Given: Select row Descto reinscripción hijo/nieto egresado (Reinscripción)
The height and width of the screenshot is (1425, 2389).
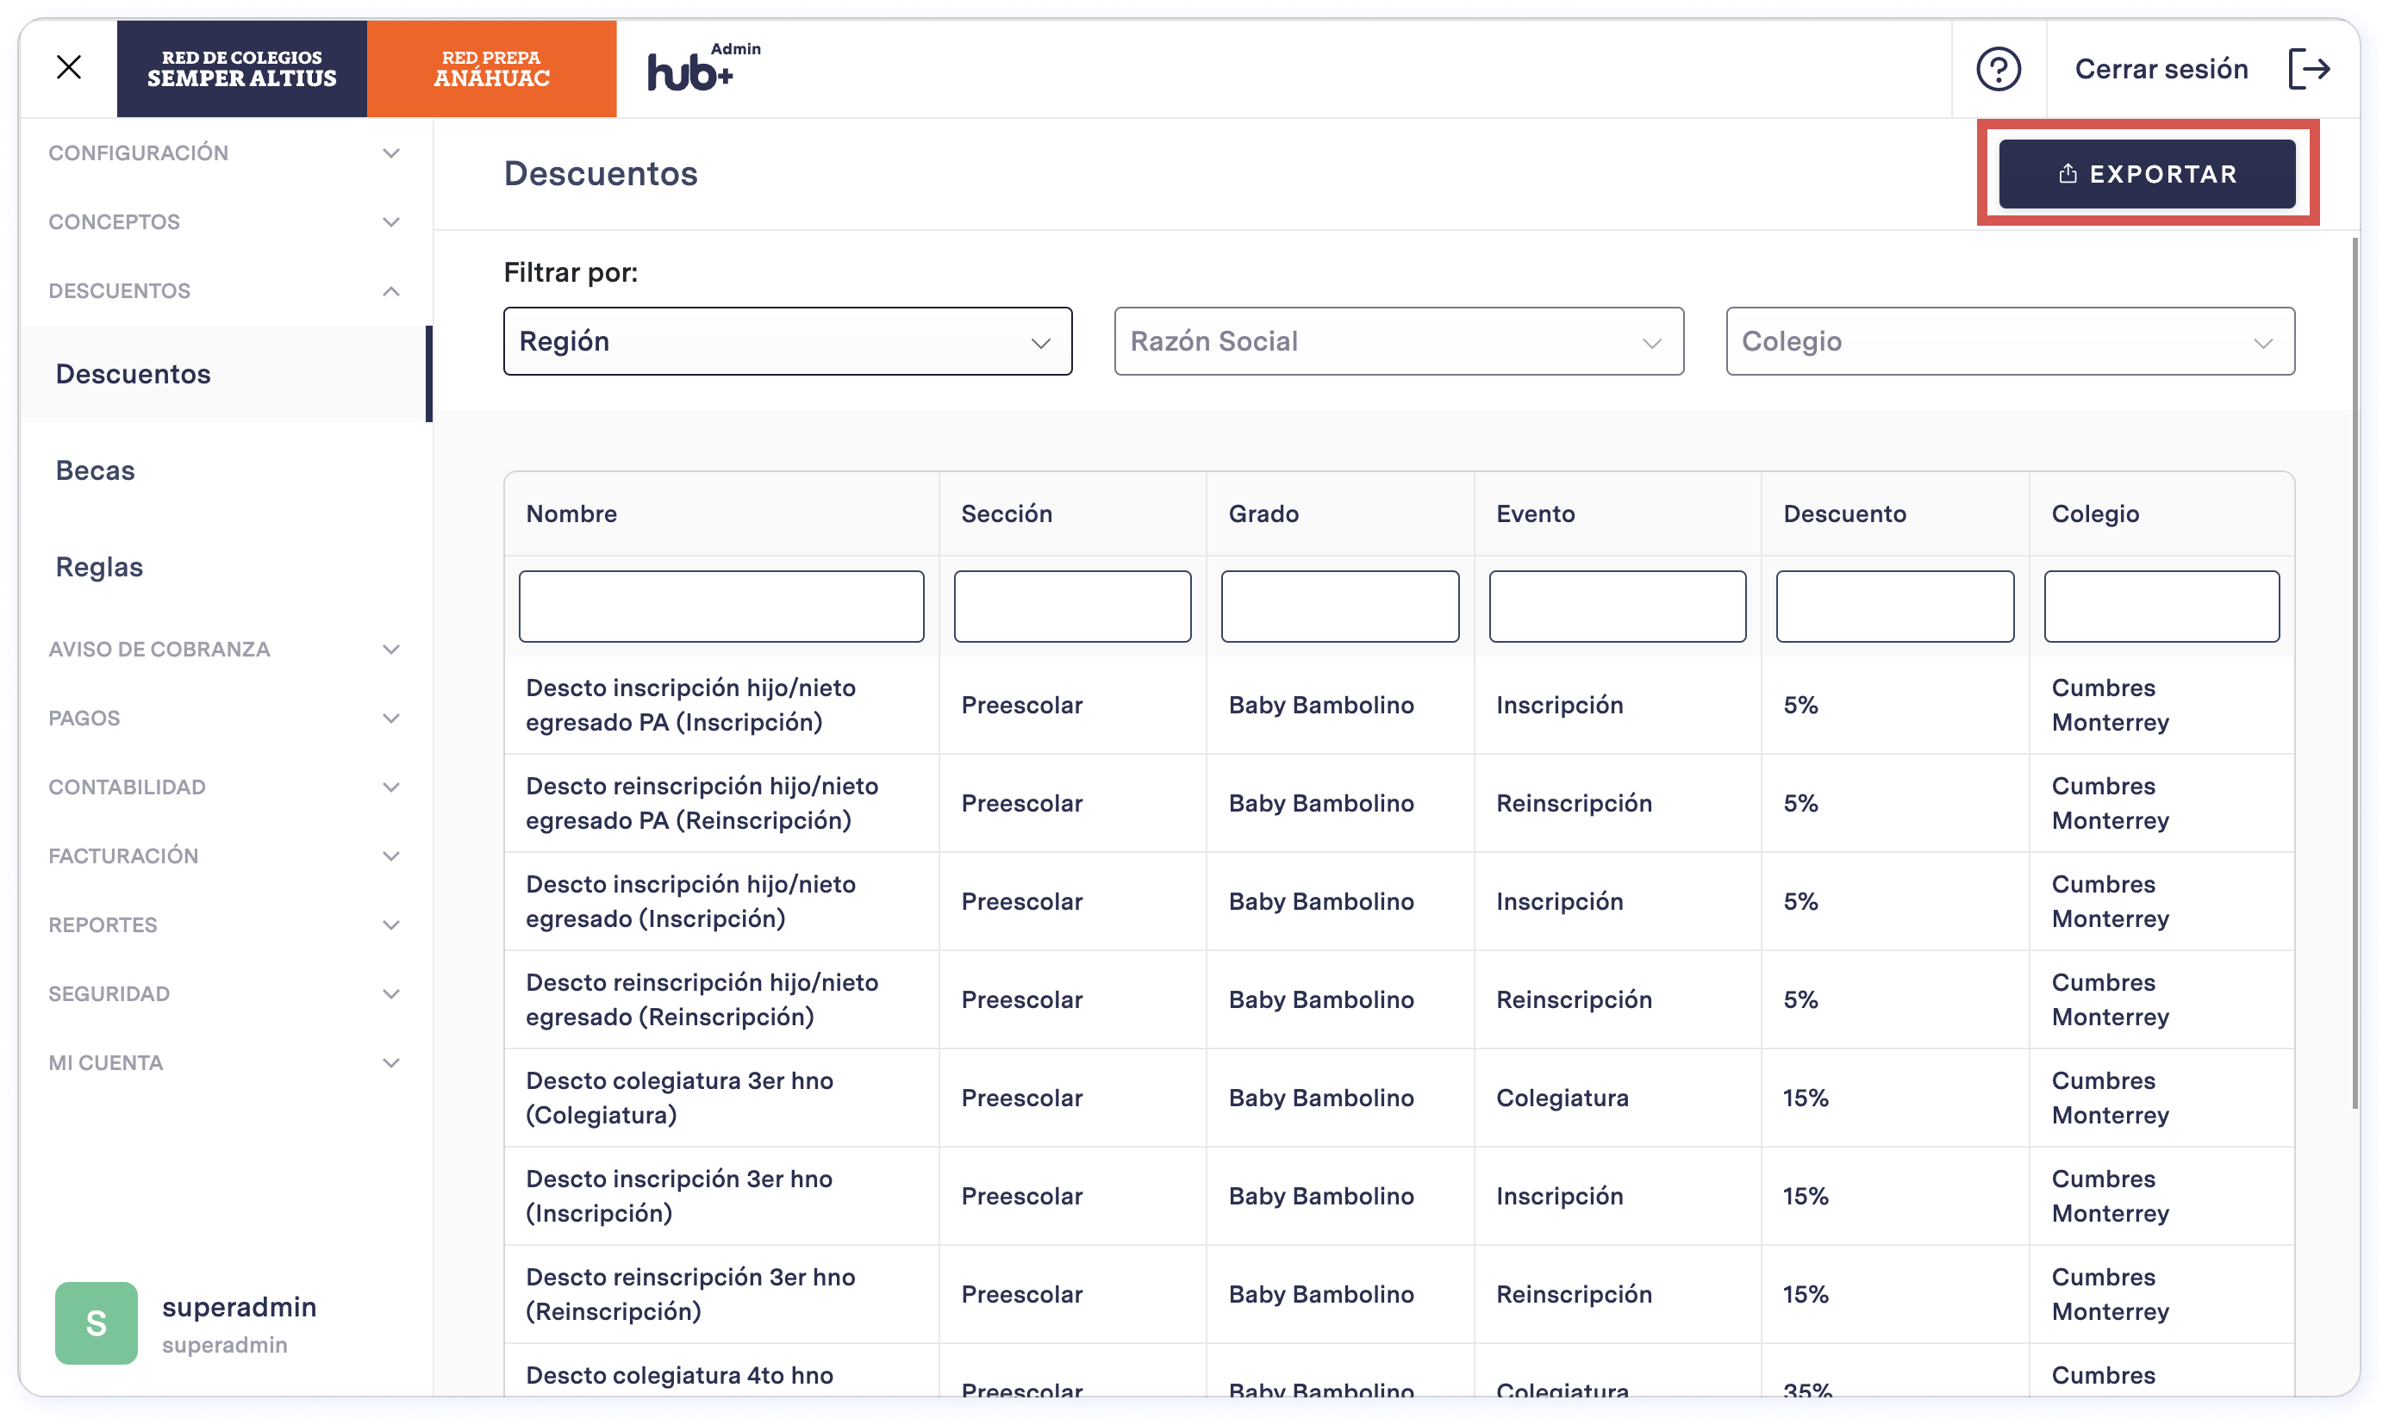Looking at the screenshot, I should pyautogui.click(x=1399, y=999).
